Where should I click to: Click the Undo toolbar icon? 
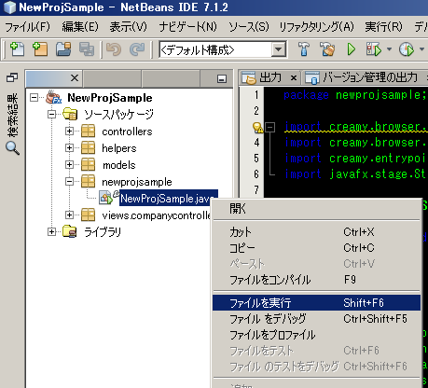click(114, 49)
